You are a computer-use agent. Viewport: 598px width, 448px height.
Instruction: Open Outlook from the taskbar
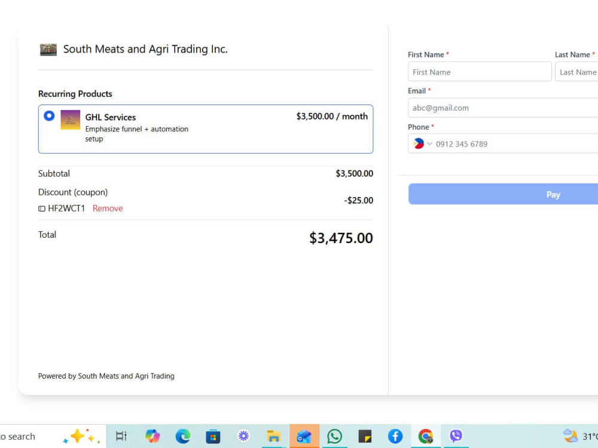coord(304,436)
